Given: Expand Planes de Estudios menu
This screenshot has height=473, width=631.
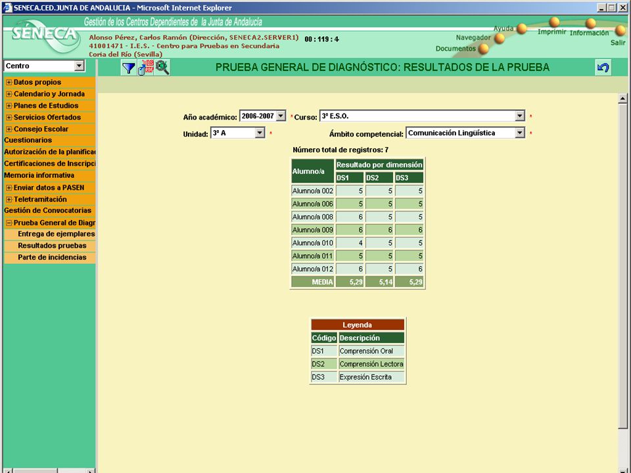Looking at the screenshot, I should point(9,105).
